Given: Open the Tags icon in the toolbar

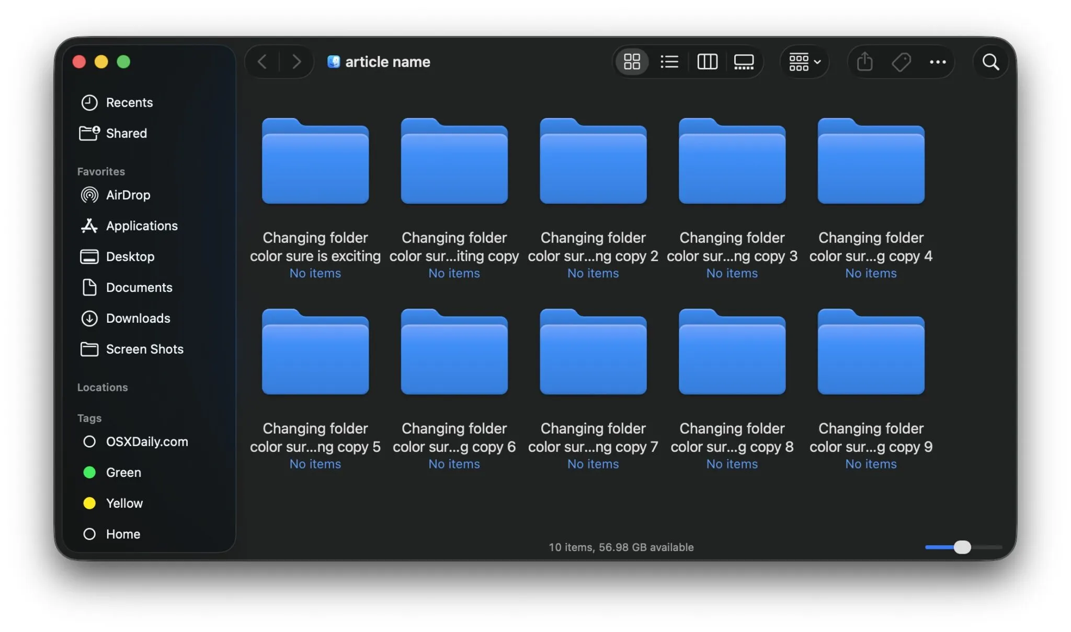Looking at the screenshot, I should pos(901,62).
